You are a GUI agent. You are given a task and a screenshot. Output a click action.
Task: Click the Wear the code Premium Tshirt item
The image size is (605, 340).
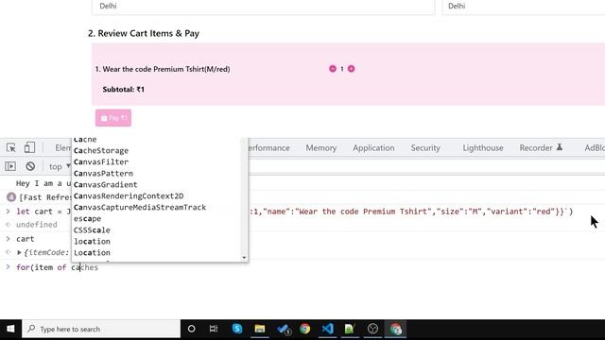coord(163,69)
